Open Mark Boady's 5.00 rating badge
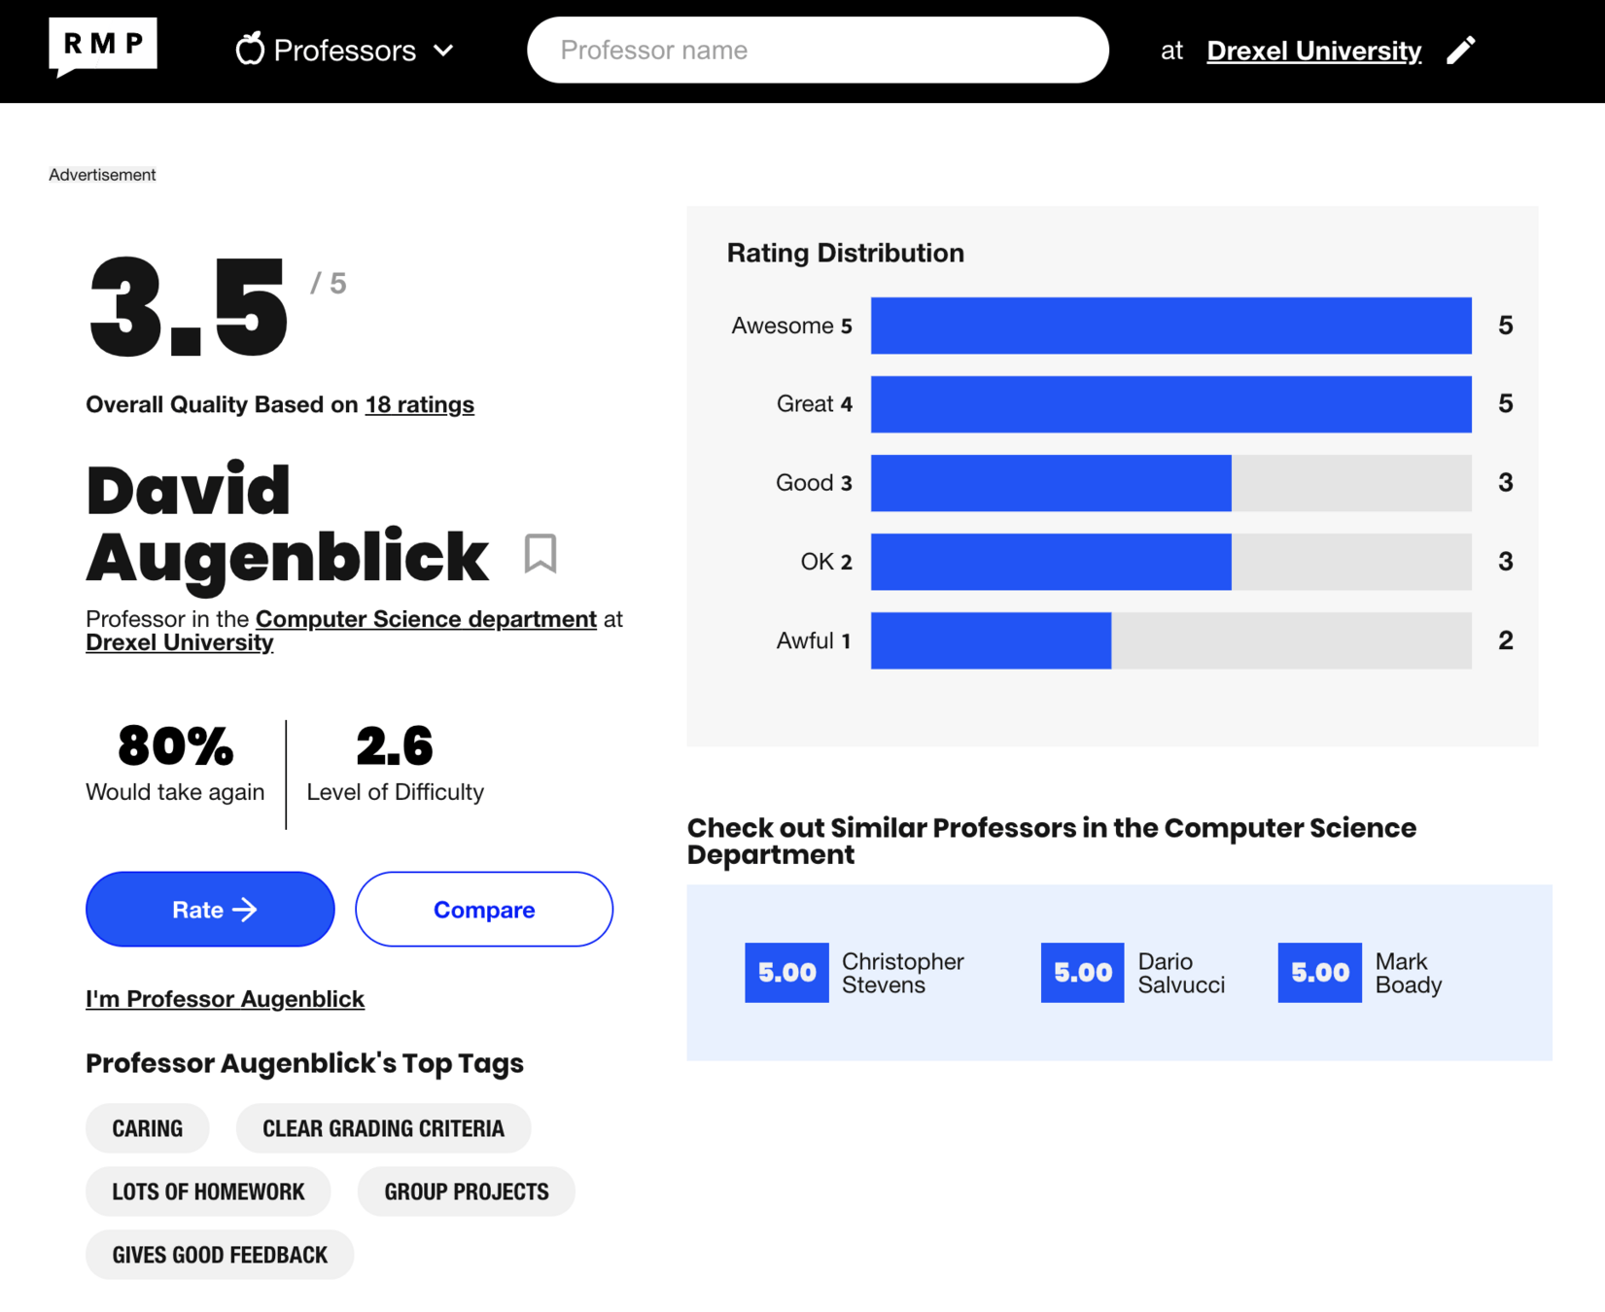This screenshot has width=1605, height=1312. pos(1319,973)
